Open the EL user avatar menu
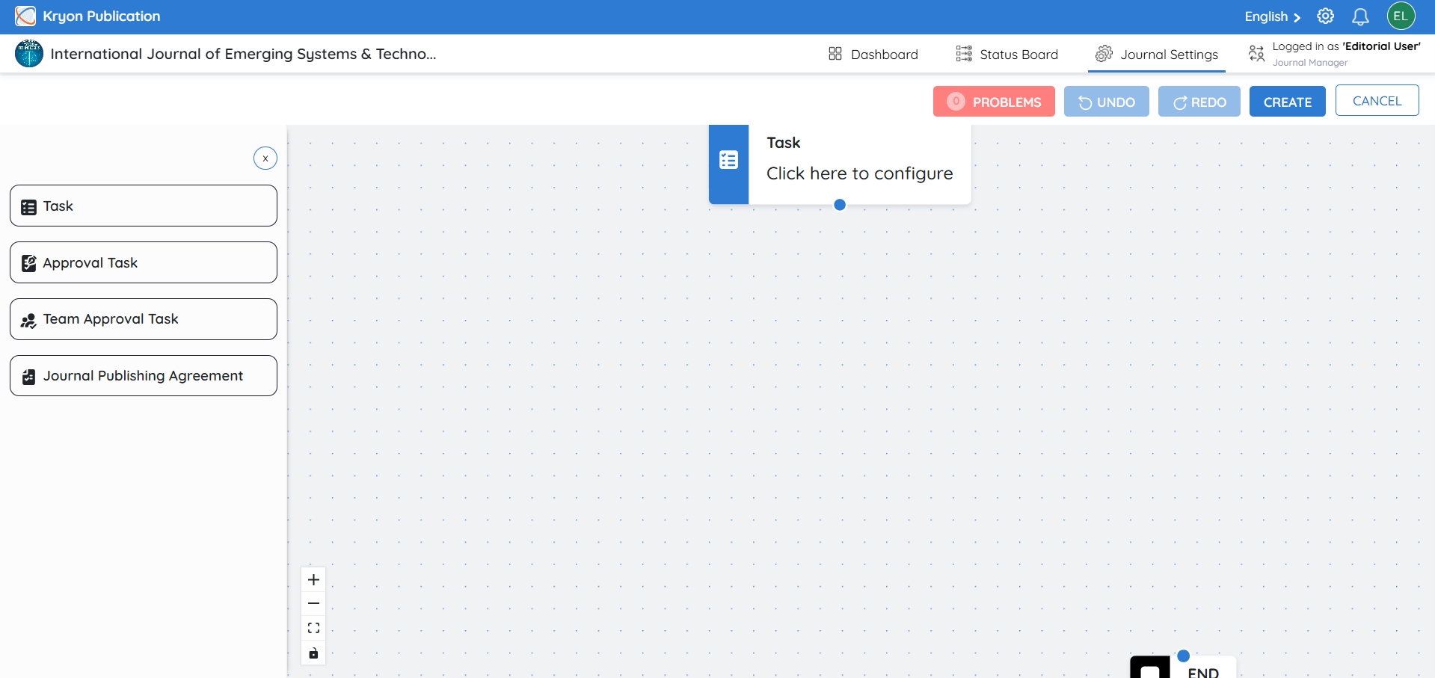 (x=1401, y=16)
